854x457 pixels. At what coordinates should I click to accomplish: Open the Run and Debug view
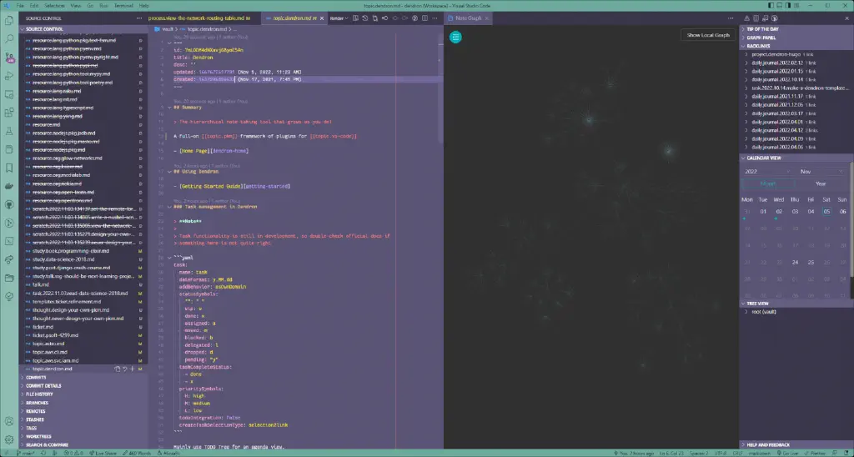click(8, 76)
